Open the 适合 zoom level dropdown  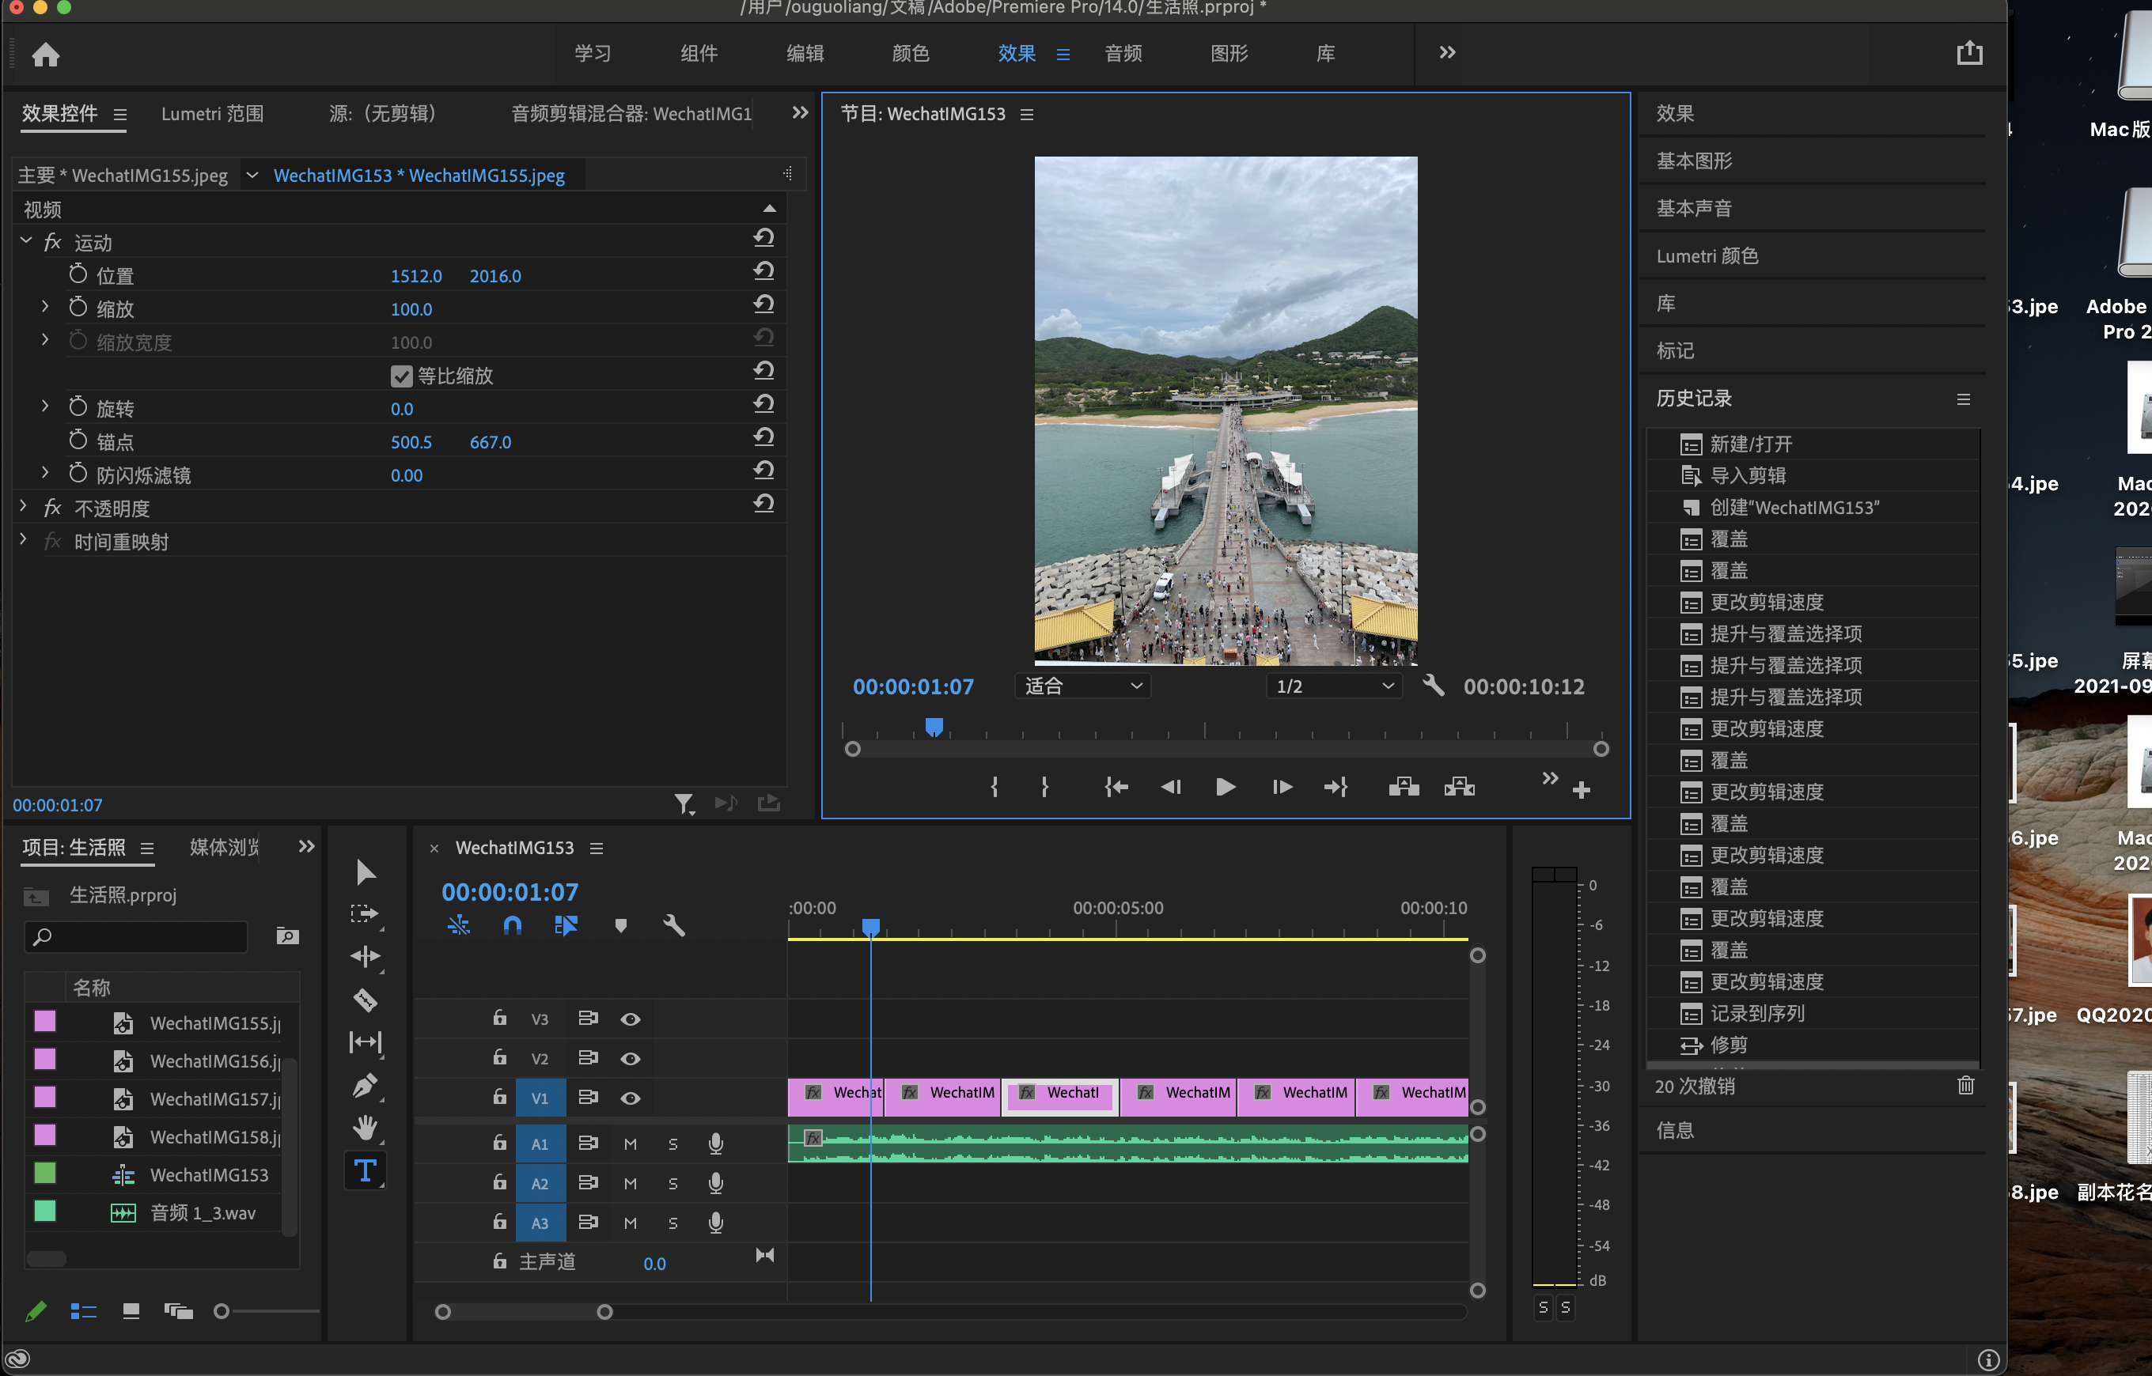[x=1082, y=686]
